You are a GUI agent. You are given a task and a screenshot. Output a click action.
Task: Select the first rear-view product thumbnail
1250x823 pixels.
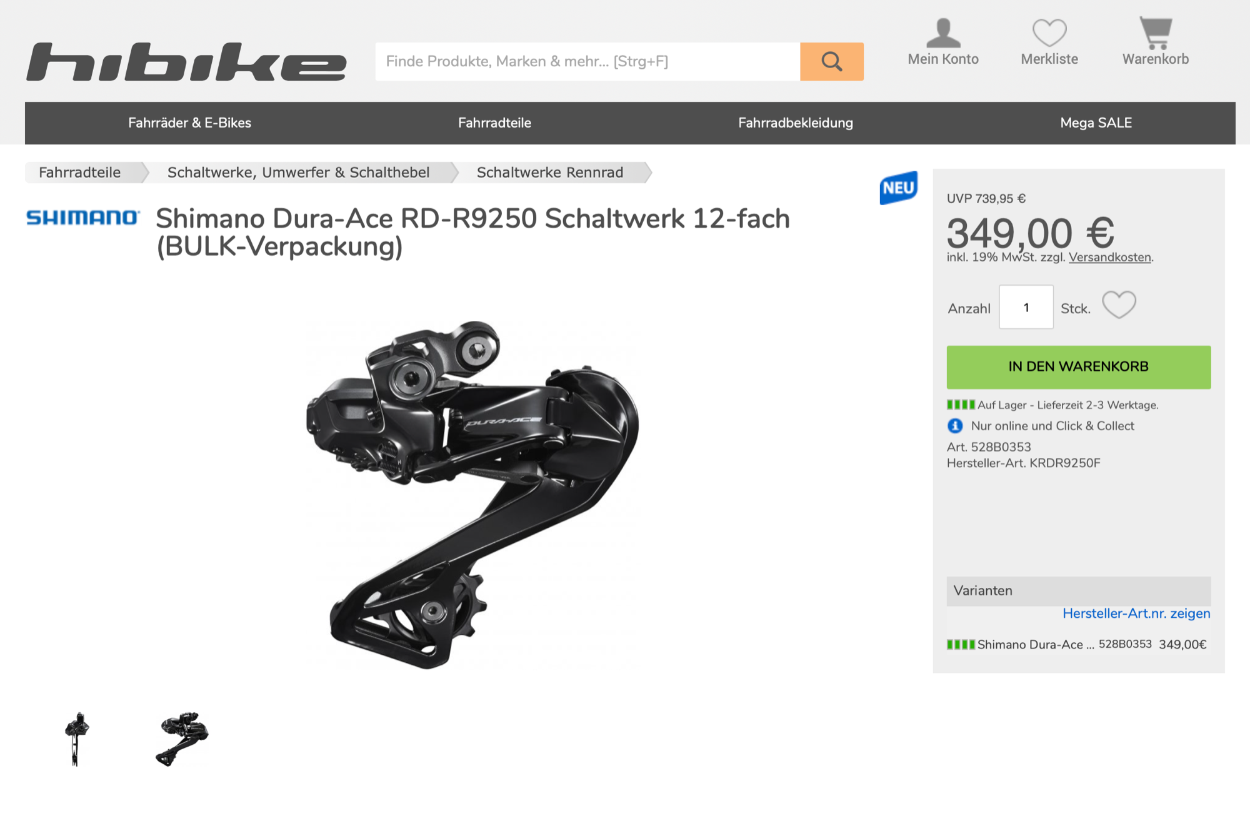[77, 739]
